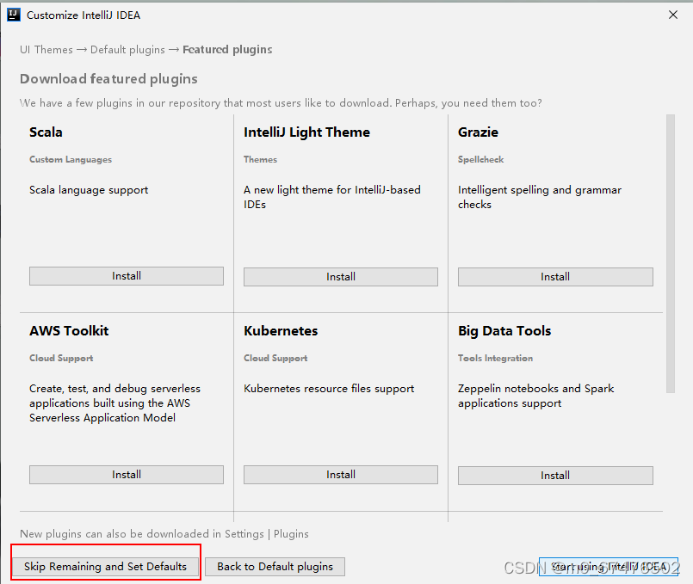Select the Default plugins breadcrumb step
693x584 pixels.
pos(127,49)
